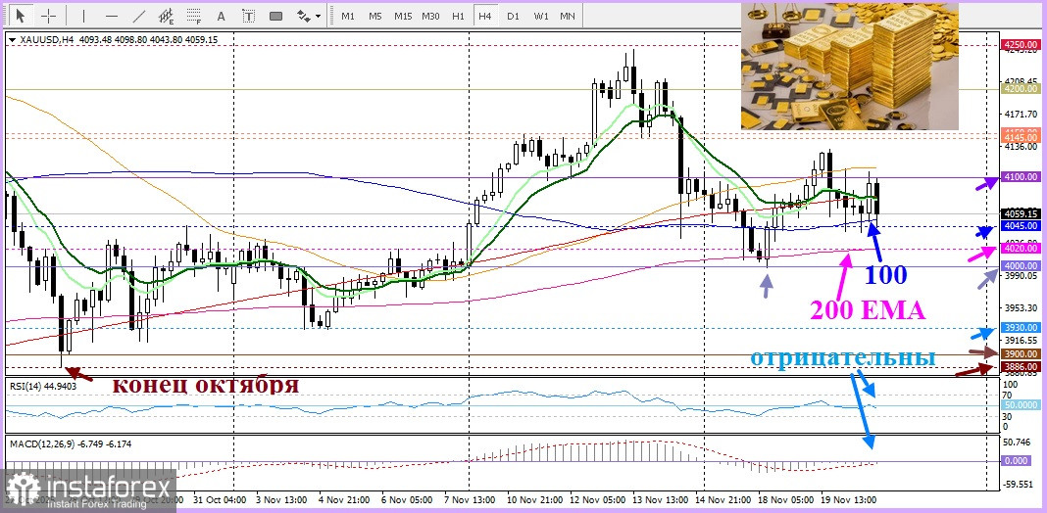Pick the horizontal line drawing tool
This screenshot has width=1047, height=513.
(112, 16)
